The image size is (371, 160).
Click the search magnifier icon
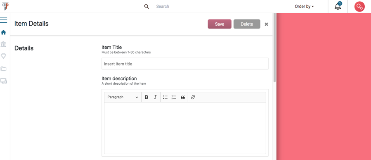click(x=147, y=6)
